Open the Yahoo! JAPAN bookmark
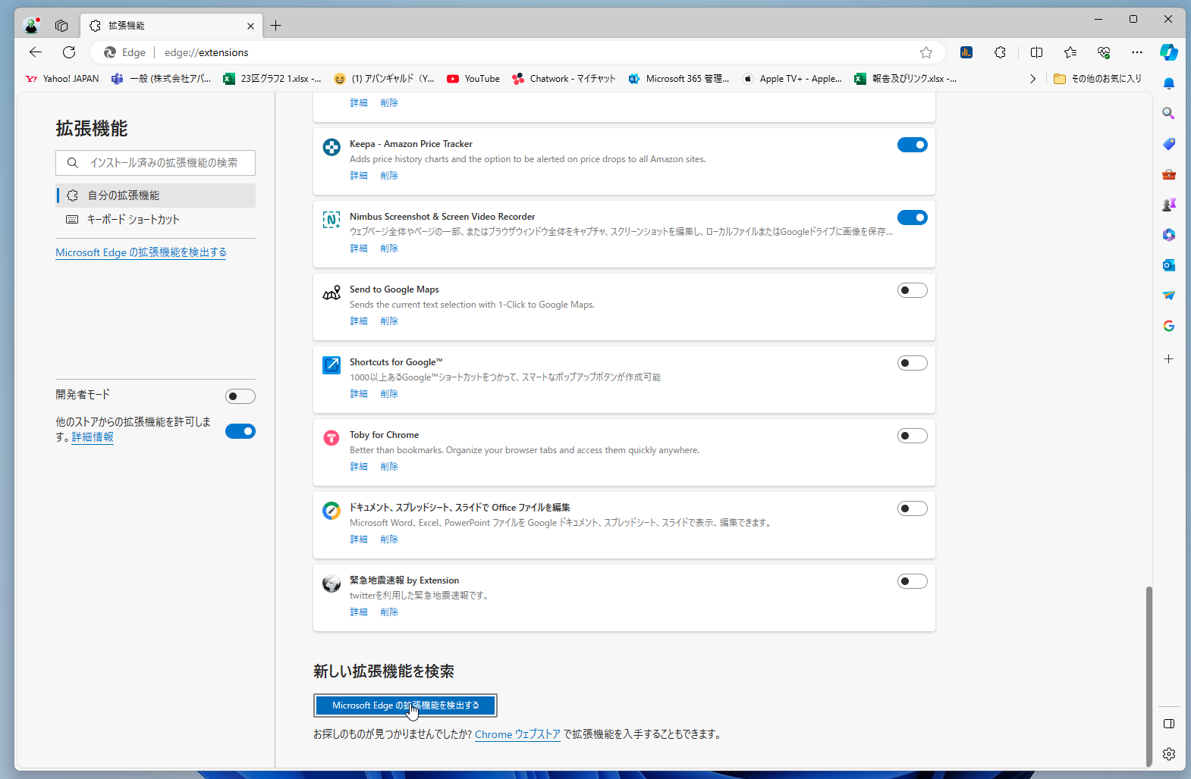Image resolution: width=1191 pixels, height=779 pixels. 62,79
